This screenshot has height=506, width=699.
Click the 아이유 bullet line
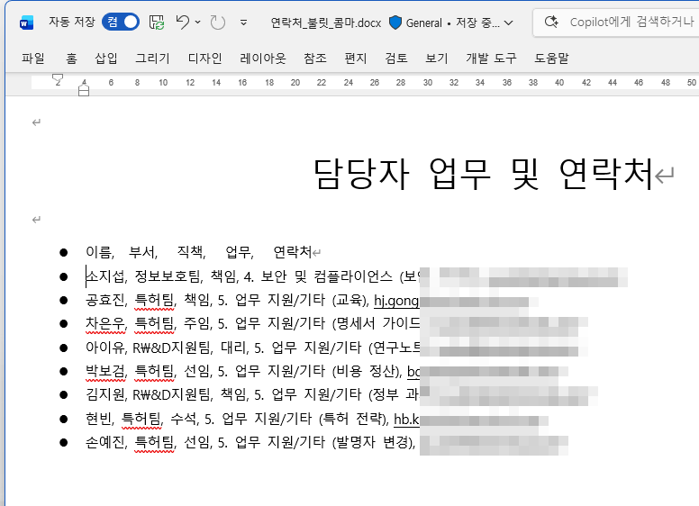coord(252,348)
